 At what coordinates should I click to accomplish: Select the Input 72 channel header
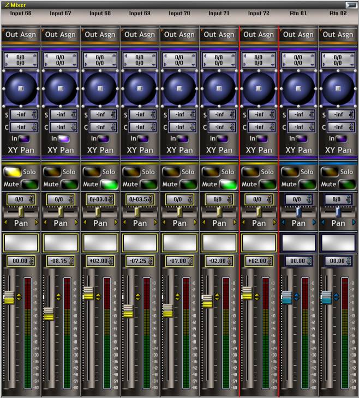pyautogui.click(x=259, y=13)
